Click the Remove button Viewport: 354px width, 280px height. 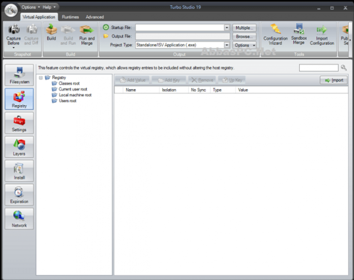pyautogui.click(x=202, y=80)
